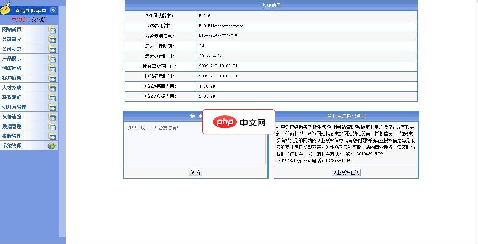Click the label 最大执行时间:

[x=160, y=56]
